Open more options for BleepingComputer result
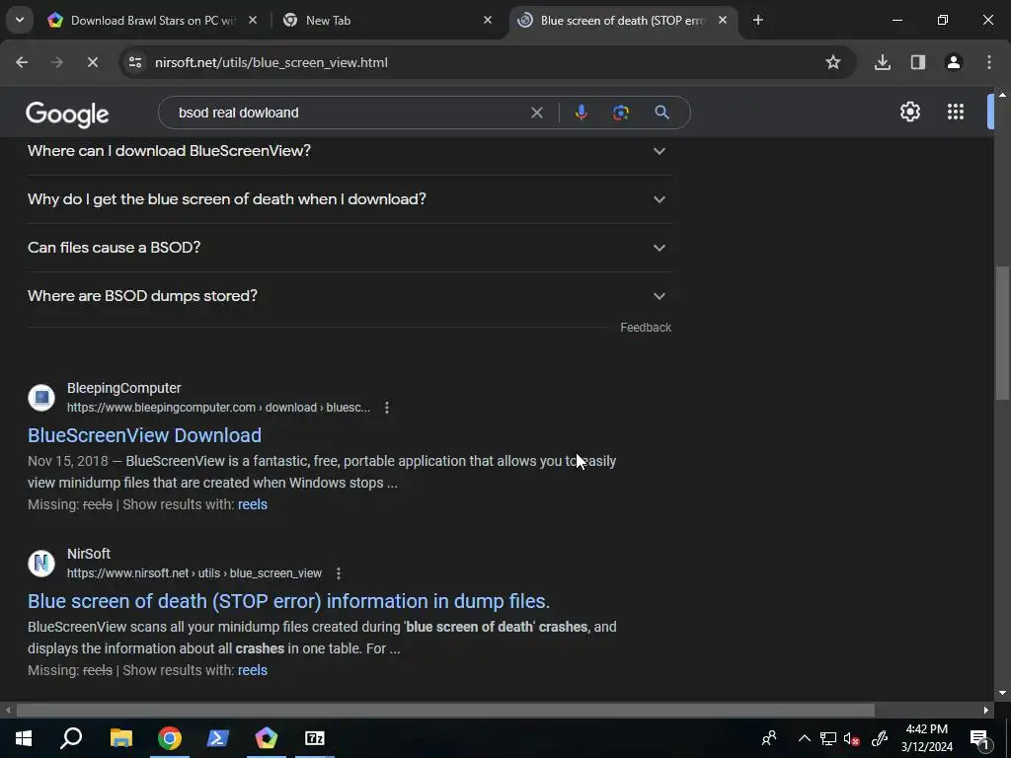The height and width of the screenshot is (758, 1011). pos(387,408)
